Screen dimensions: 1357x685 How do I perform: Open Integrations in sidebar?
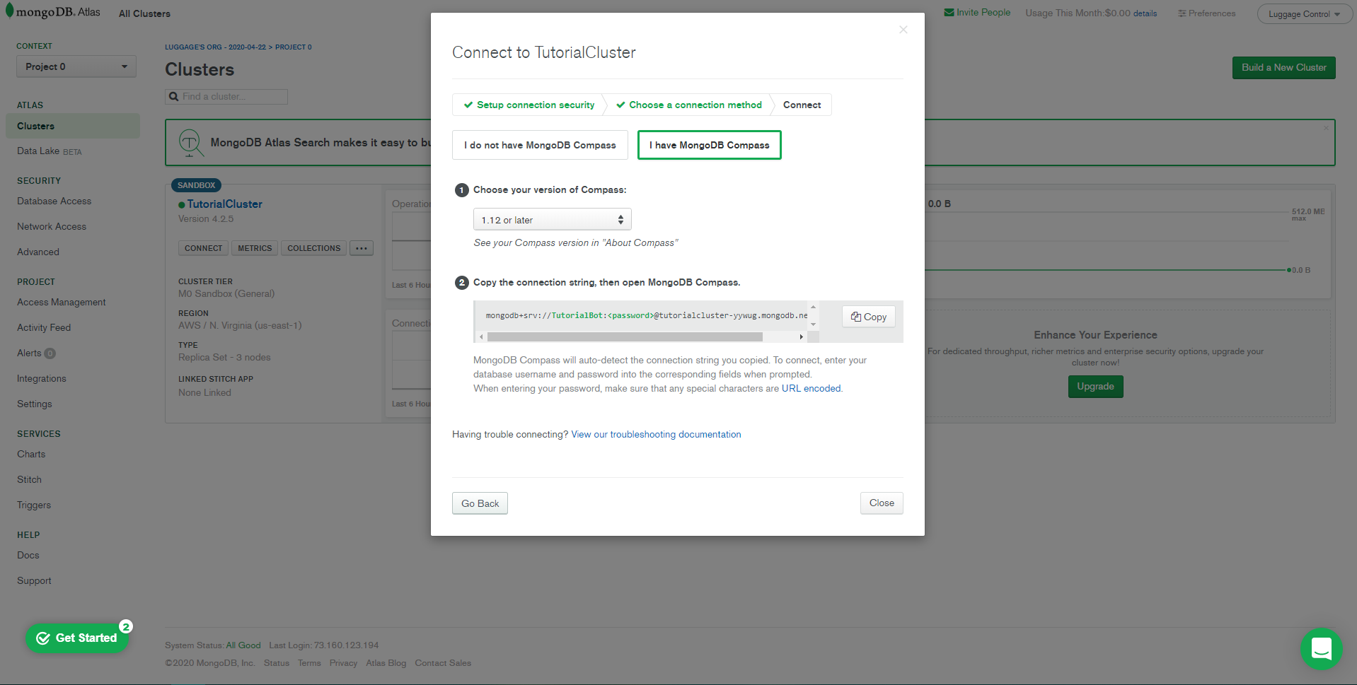pos(42,379)
